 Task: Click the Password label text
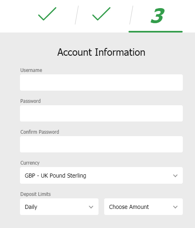click(31, 101)
